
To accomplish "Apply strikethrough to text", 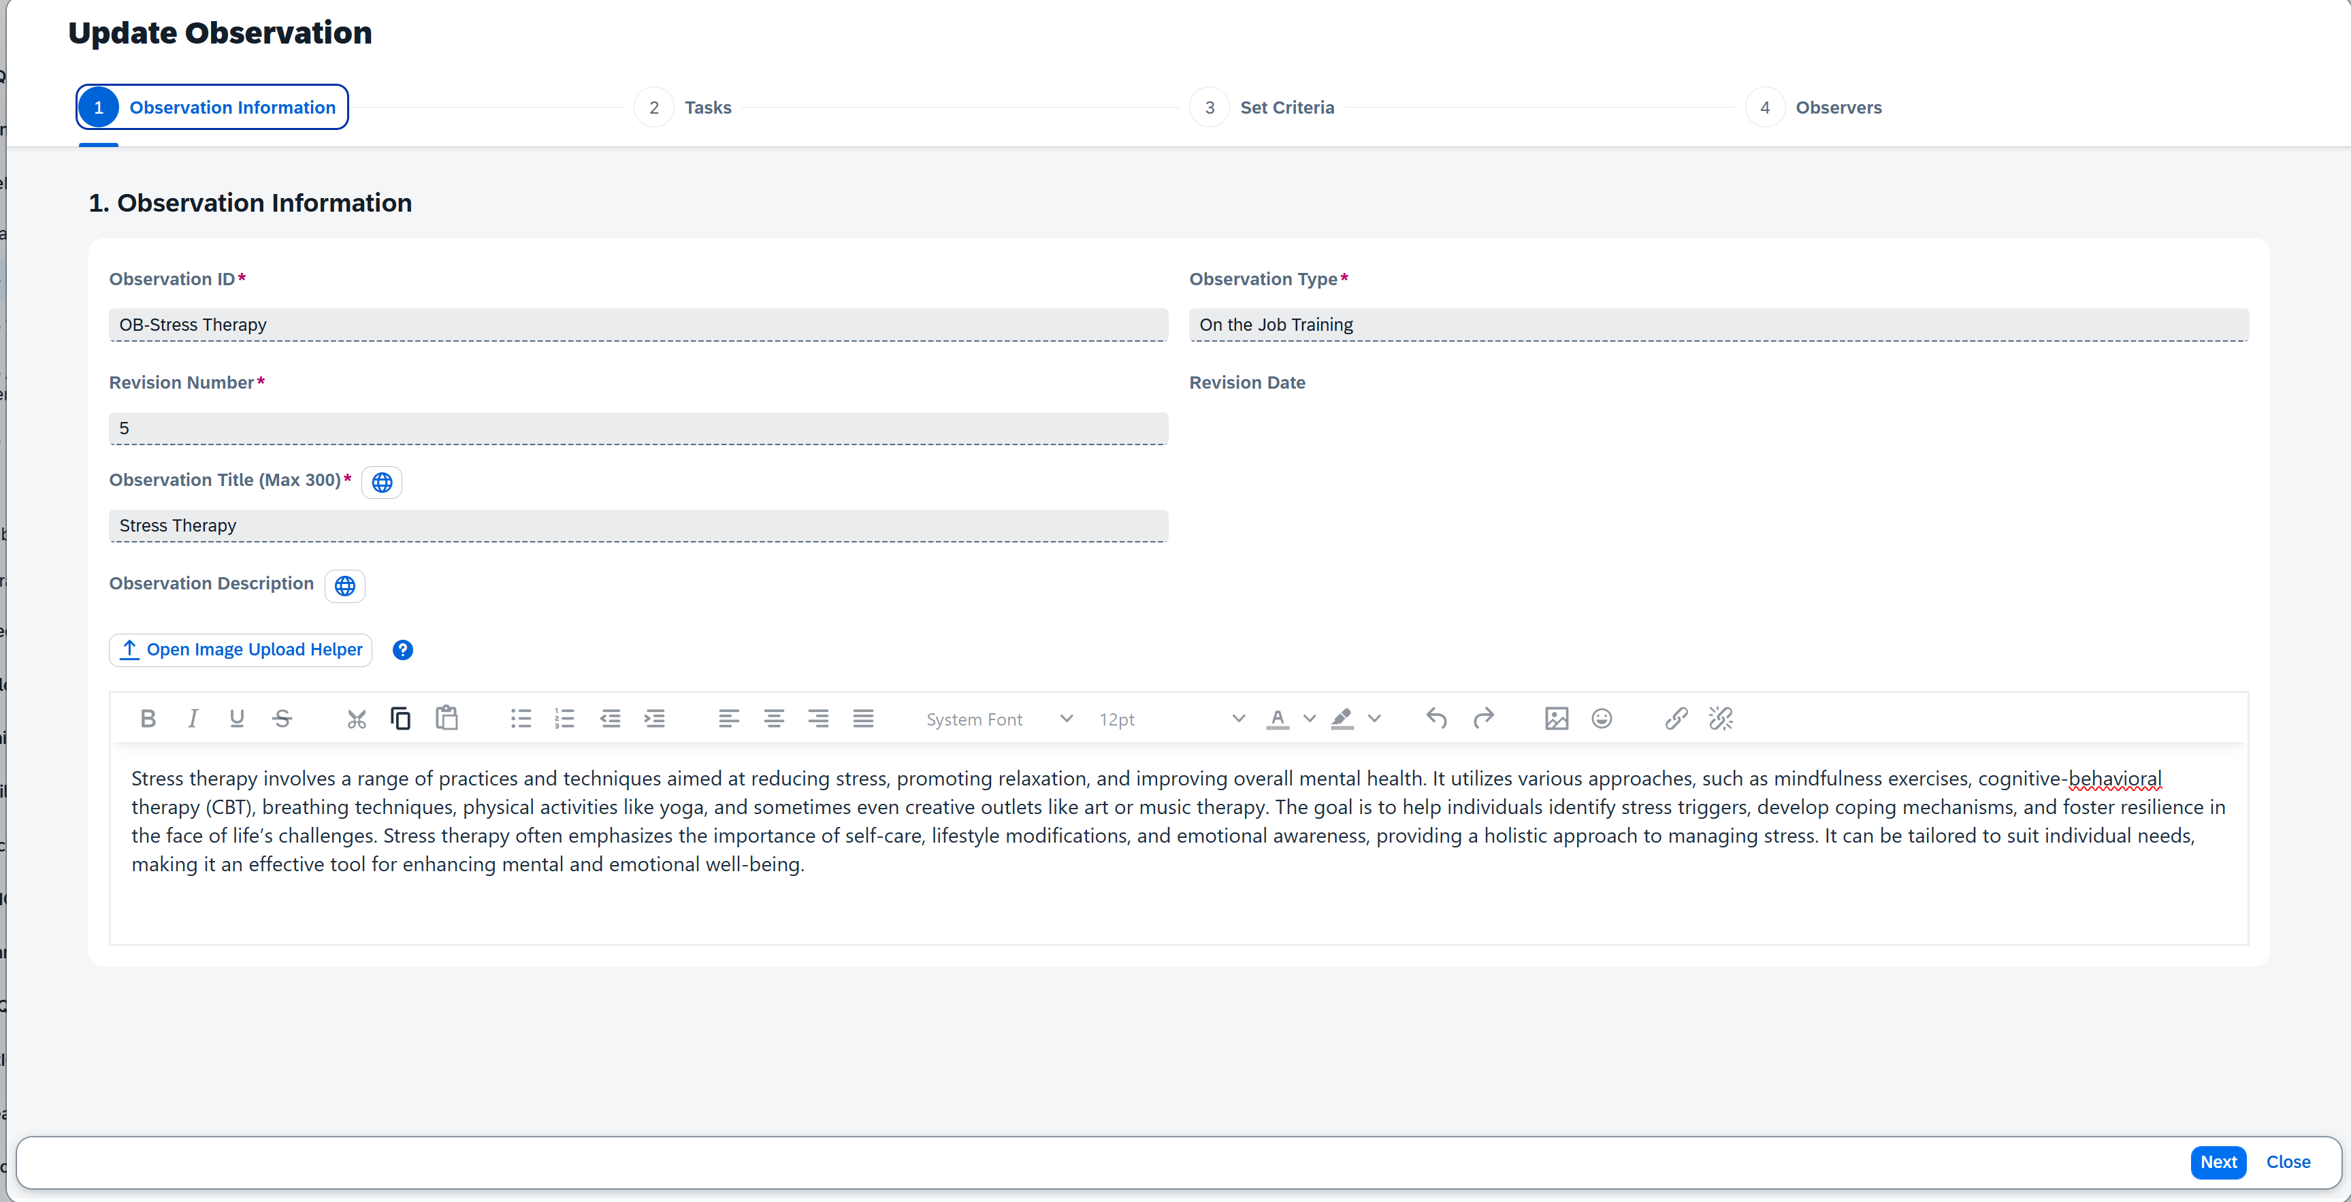I will [282, 719].
